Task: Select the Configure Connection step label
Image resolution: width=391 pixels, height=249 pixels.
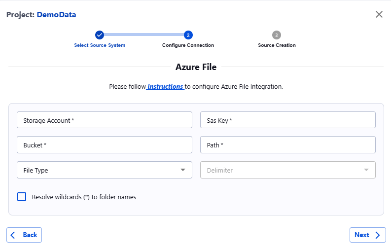Action: [x=188, y=45]
